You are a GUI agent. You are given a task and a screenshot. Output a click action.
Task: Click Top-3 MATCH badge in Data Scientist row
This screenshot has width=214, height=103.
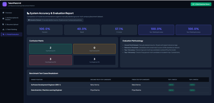click(192, 90)
